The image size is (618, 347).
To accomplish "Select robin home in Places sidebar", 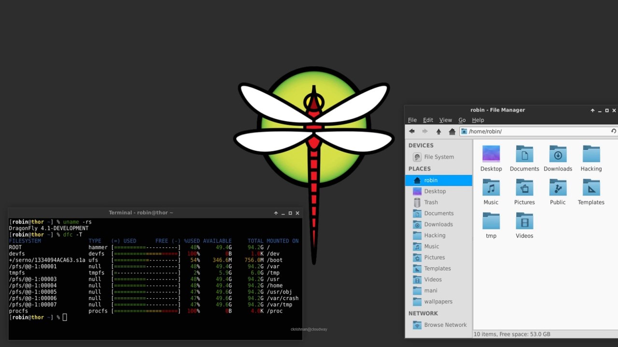I will click(x=438, y=180).
